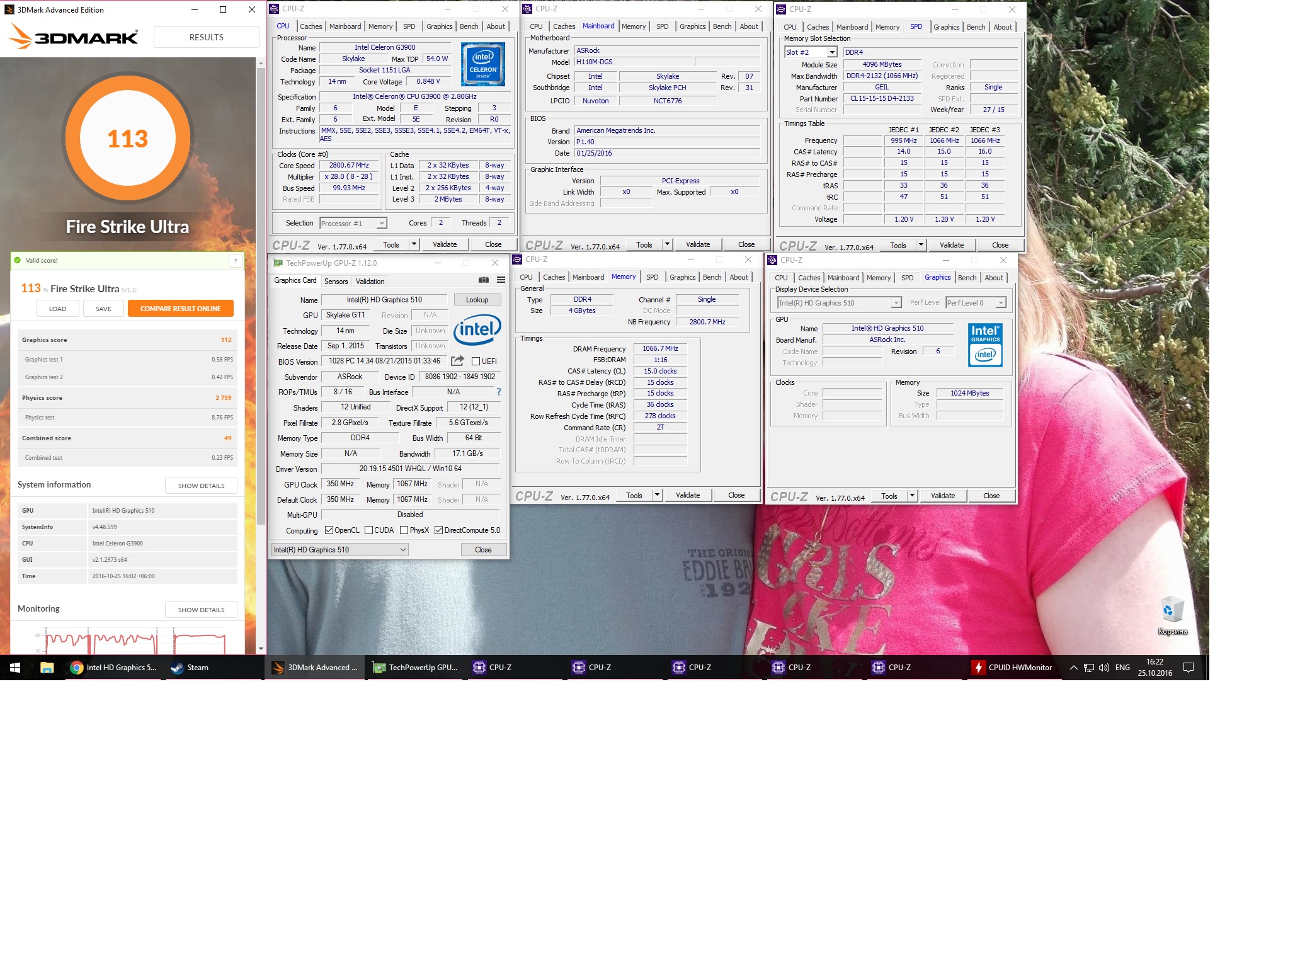Click the Intel Celeron logo in CPU-Z

pyautogui.click(x=483, y=64)
